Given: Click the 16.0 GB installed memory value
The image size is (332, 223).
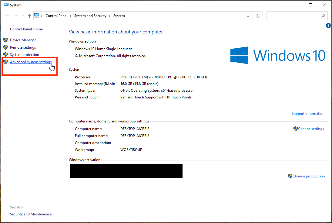Looking at the screenshot, I should click(139, 84).
